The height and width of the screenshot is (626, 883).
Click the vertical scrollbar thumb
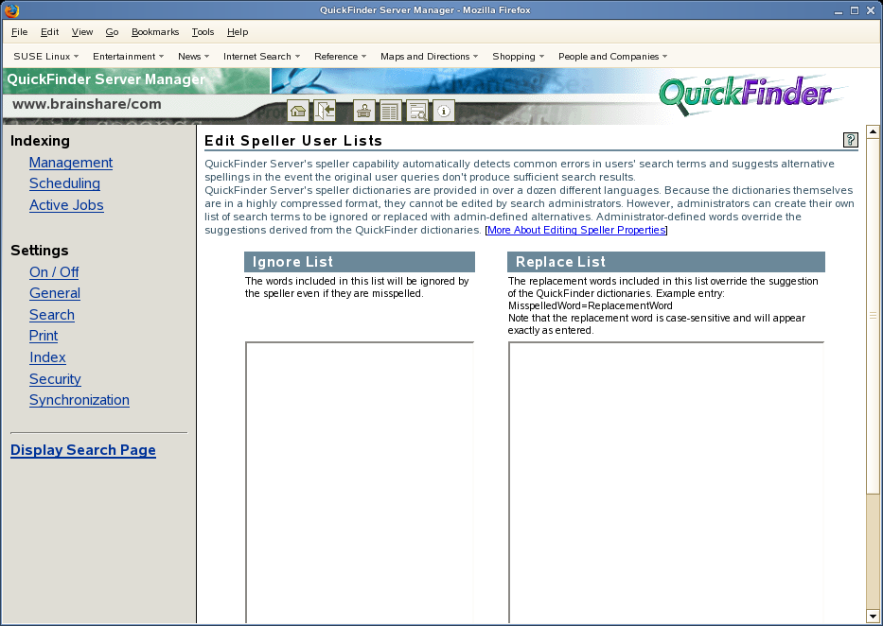tap(873, 316)
